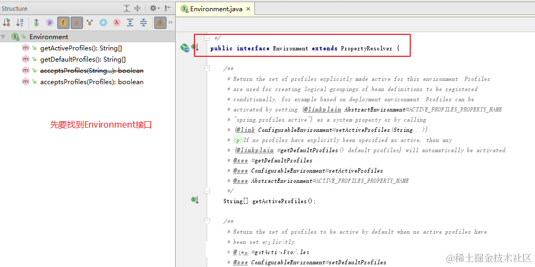Close the Environment.java tab
Screen dimensions: 535x267
click(248, 9)
